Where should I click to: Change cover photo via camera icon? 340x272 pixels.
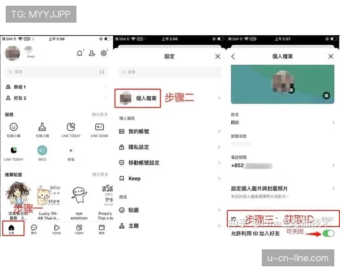click(x=326, y=95)
